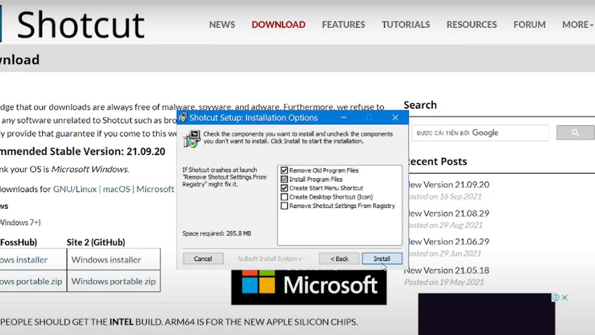Go back with the Back button
The width and height of the screenshot is (595, 335).
click(x=340, y=259)
